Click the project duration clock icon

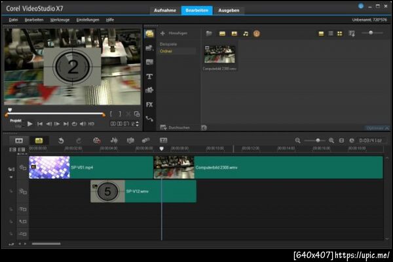[x=352, y=140]
